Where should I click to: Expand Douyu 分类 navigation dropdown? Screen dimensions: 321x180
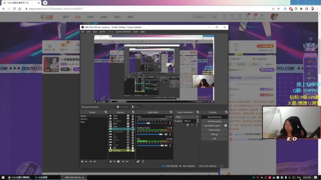tap(91, 17)
